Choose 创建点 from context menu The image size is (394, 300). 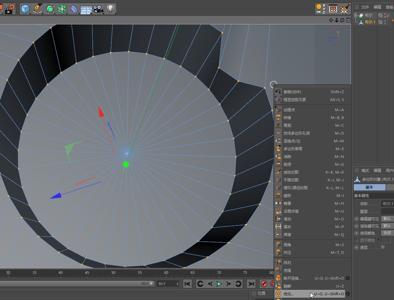tap(312, 110)
